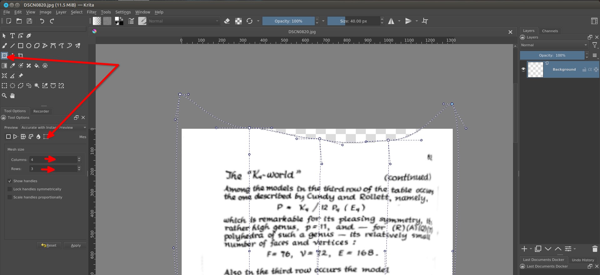Expand the reload brush preset options arrow
Image resolution: width=600 pixels, height=275 pixels.
(258, 21)
